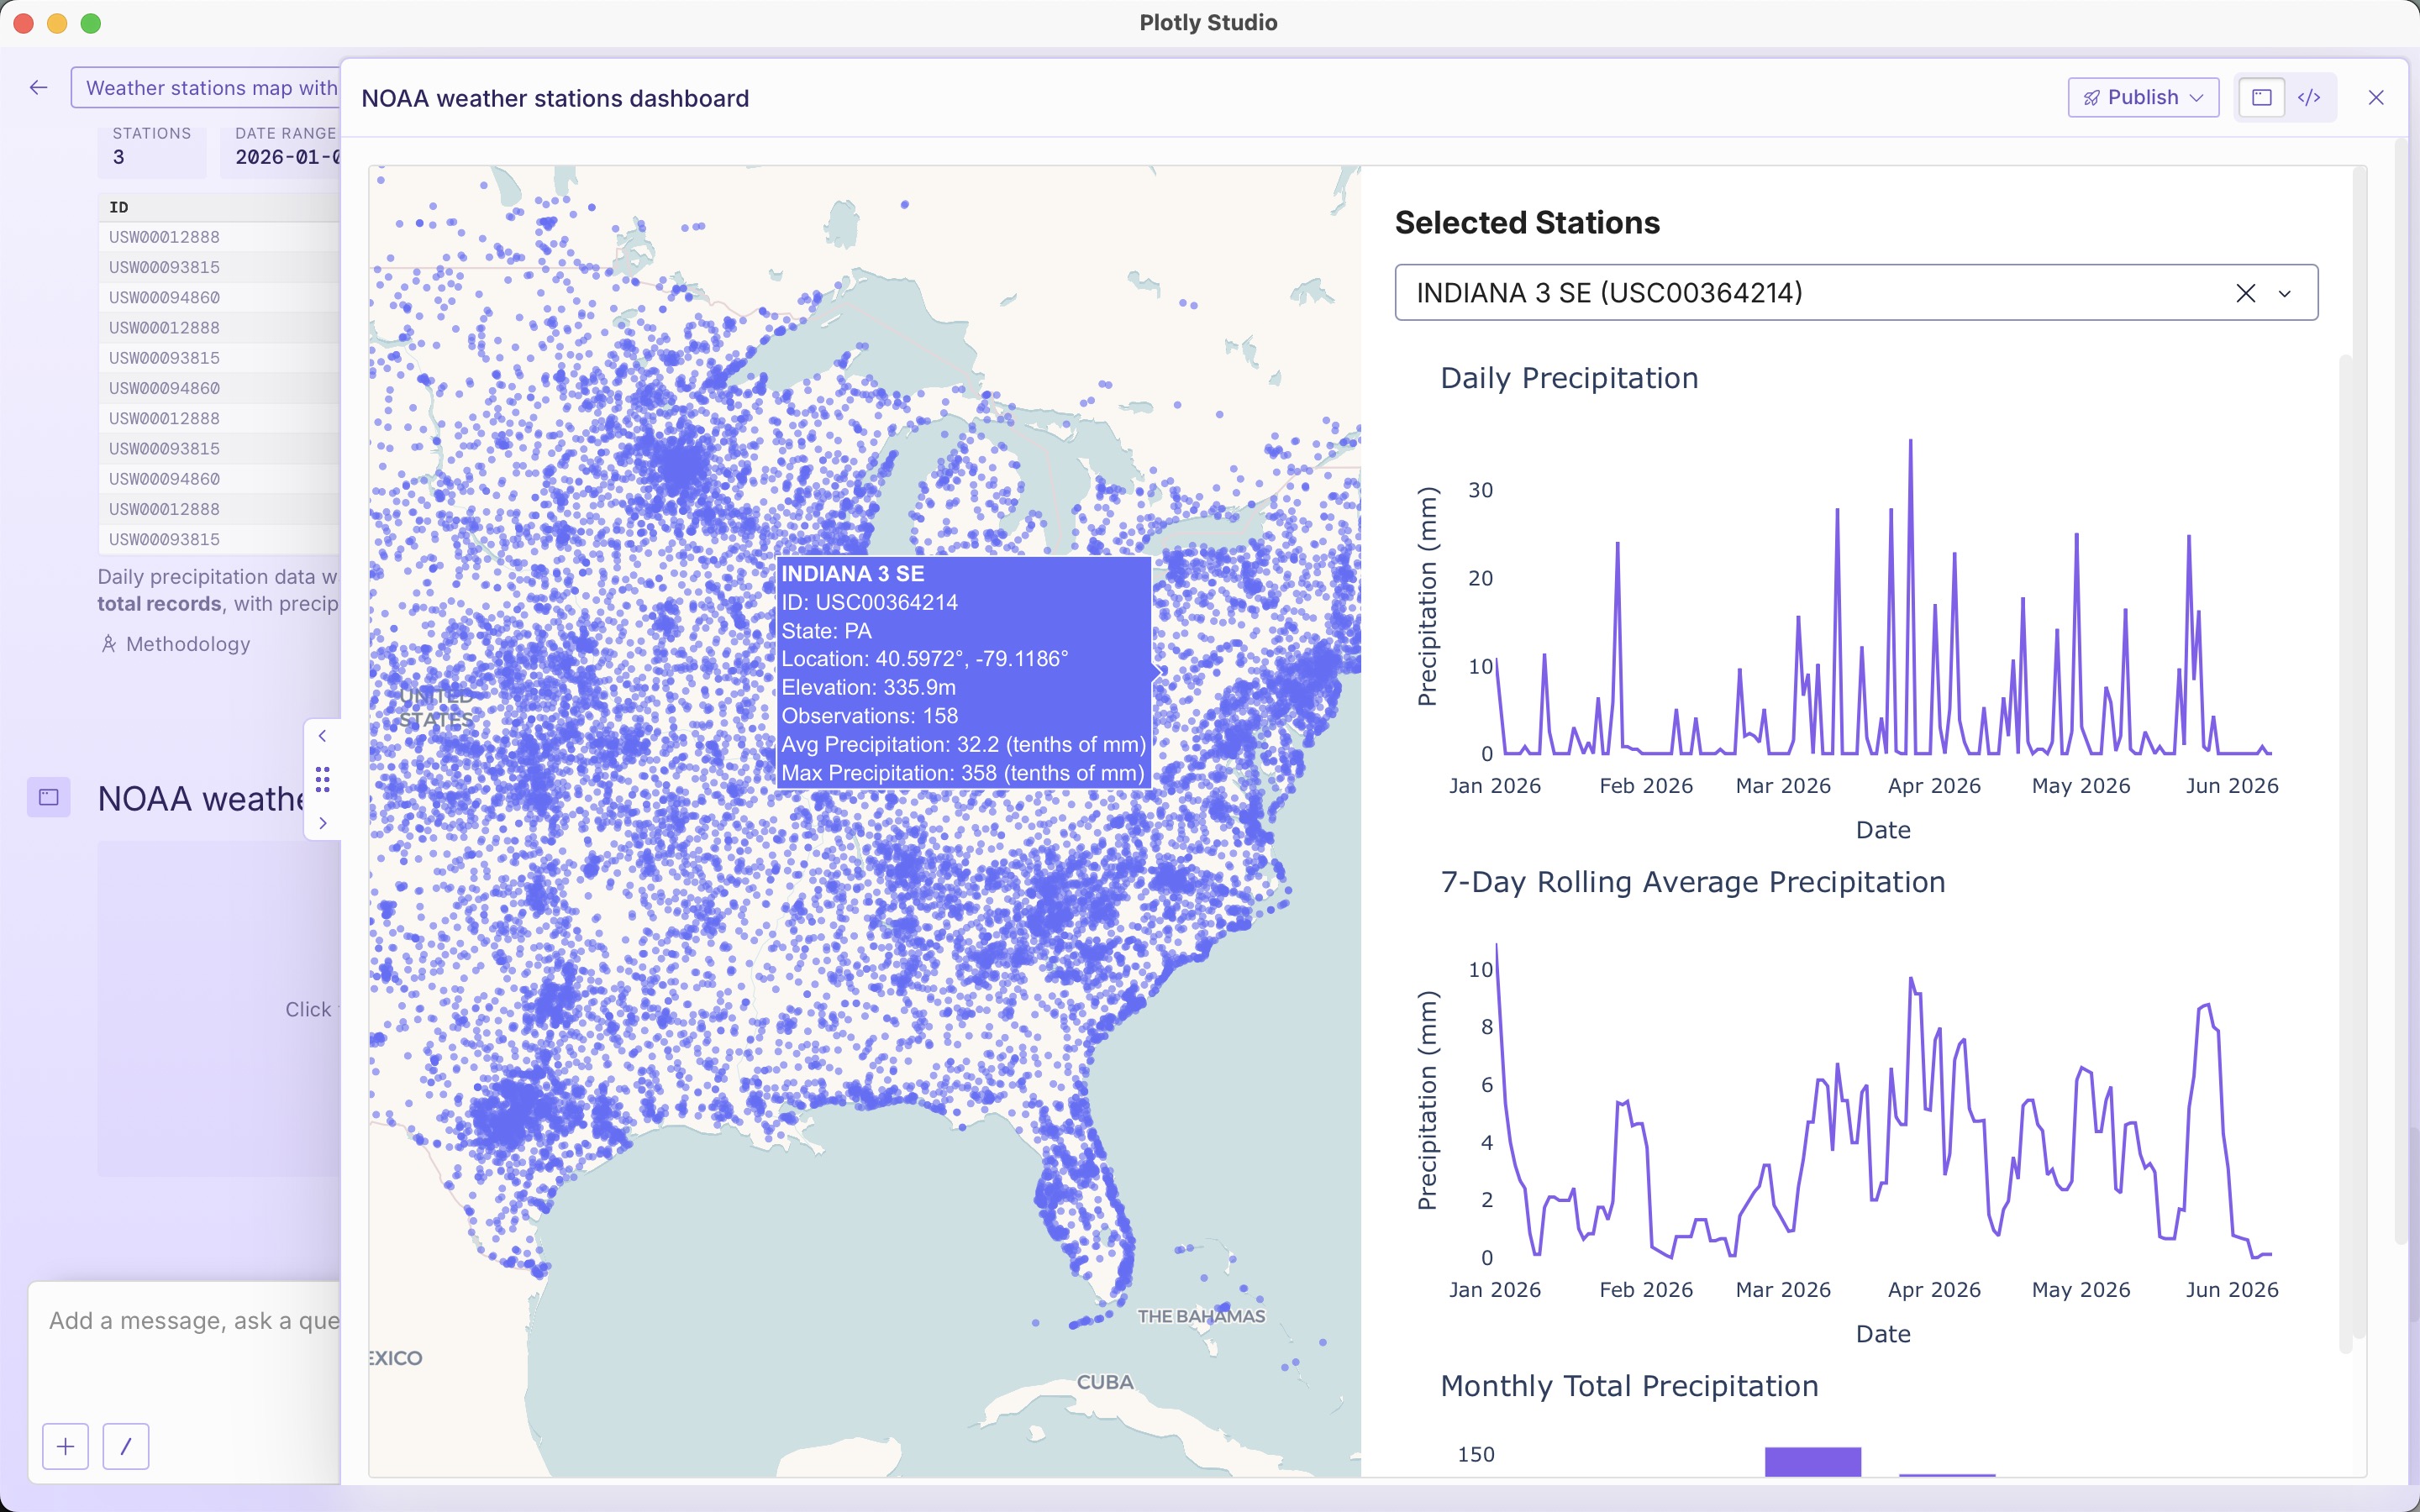Switch to the app preview view icon
Viewport: 2420px width, 1512px height.
(2261, 97)
